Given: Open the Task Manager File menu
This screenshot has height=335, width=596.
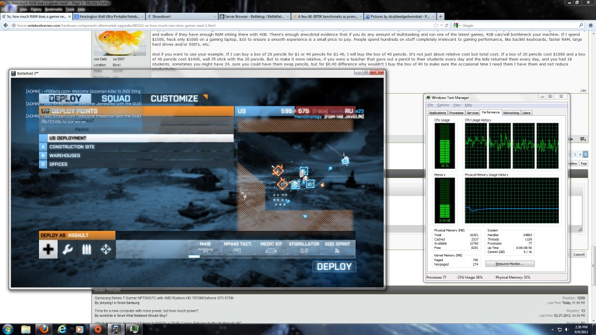Looking at the screenshot, I should click(430, 105).
